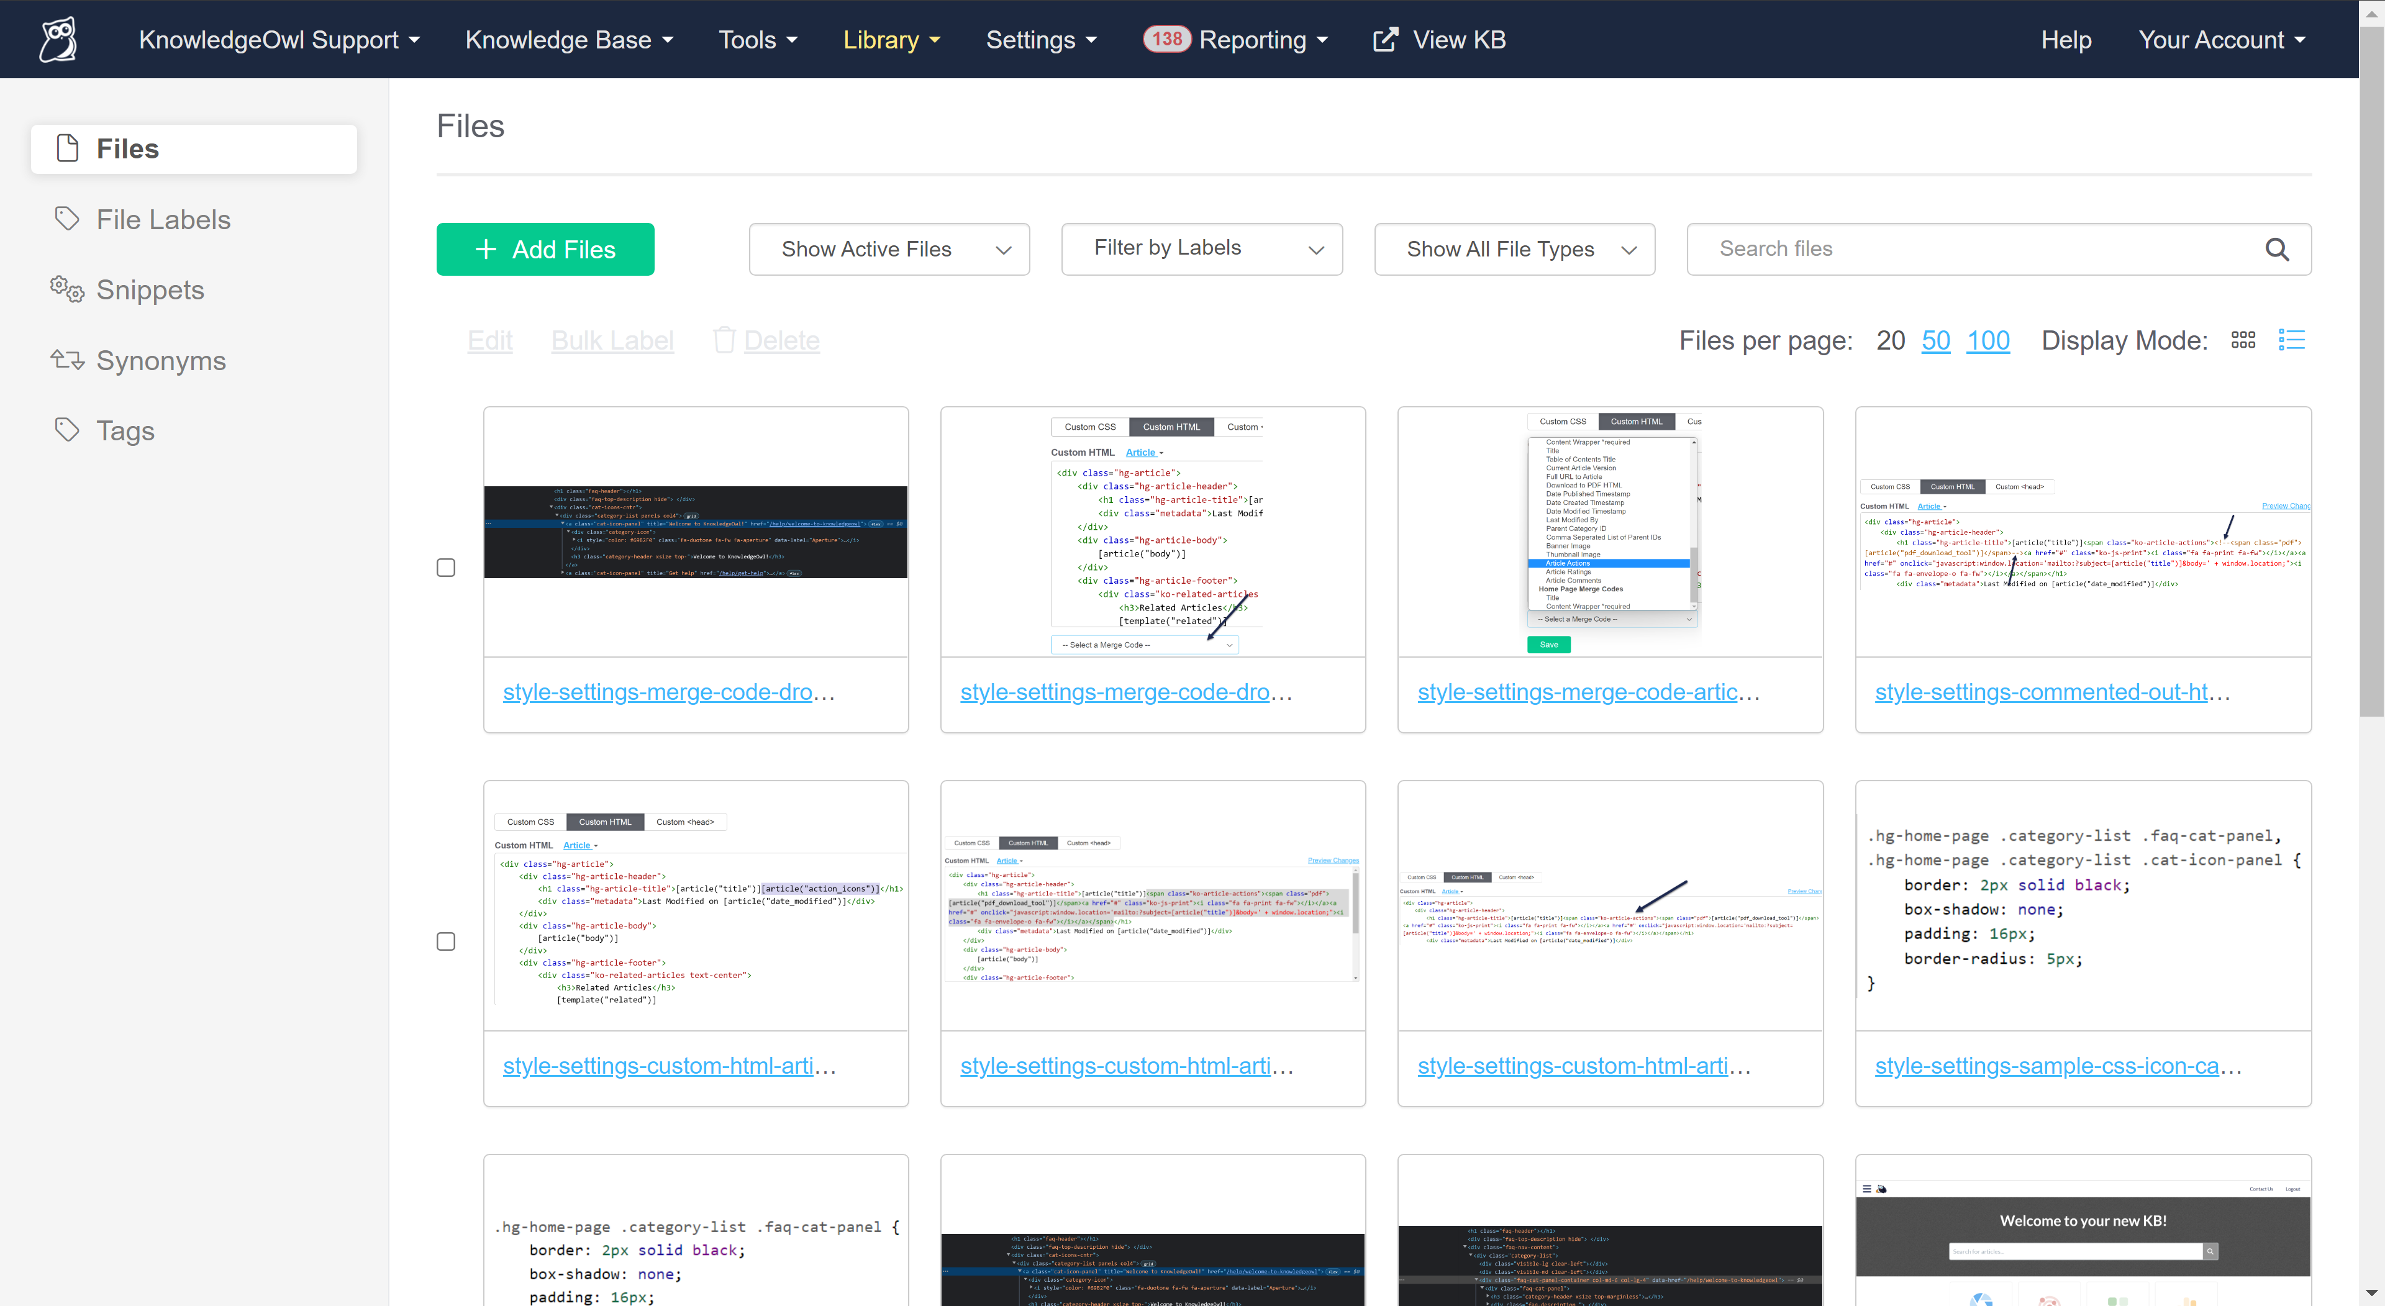Check the first row file checkbox
The image size is (2385, 1306).
tap(445, 568)
